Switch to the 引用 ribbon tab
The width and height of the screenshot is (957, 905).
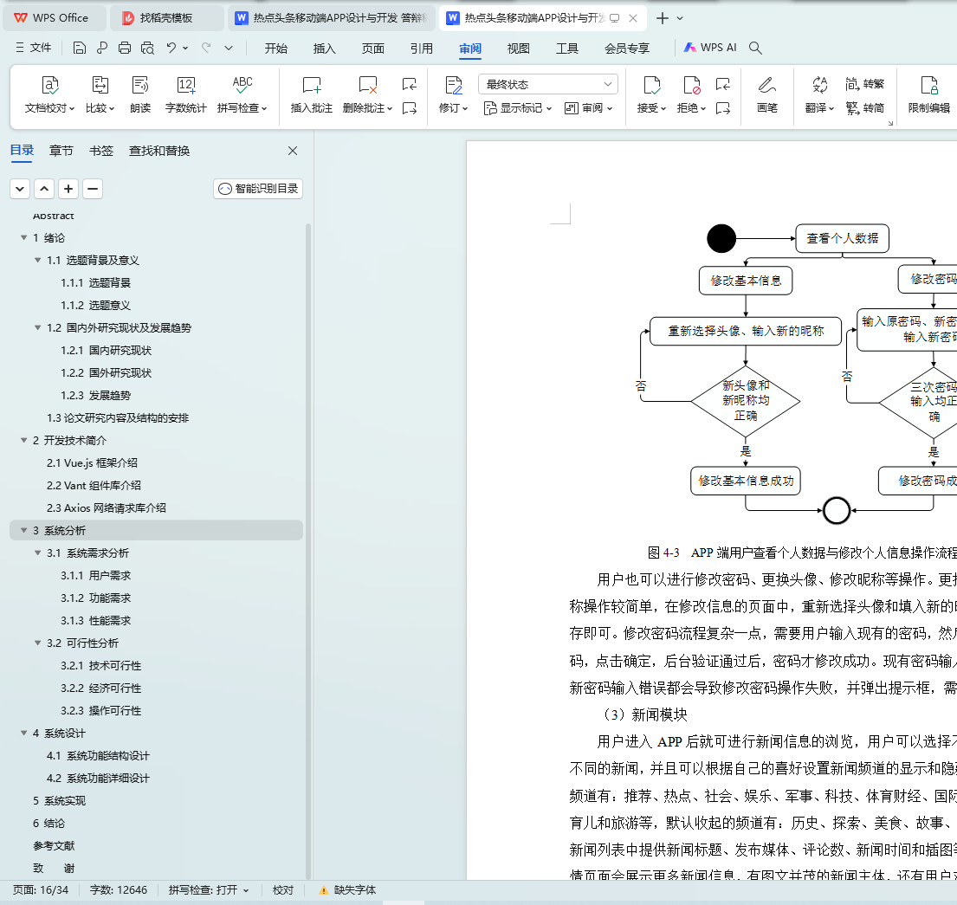coord(421,48)
